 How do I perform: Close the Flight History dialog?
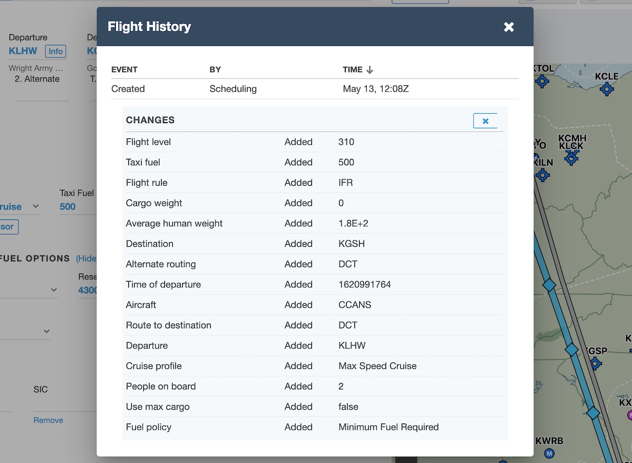click(x=508, y=27)
